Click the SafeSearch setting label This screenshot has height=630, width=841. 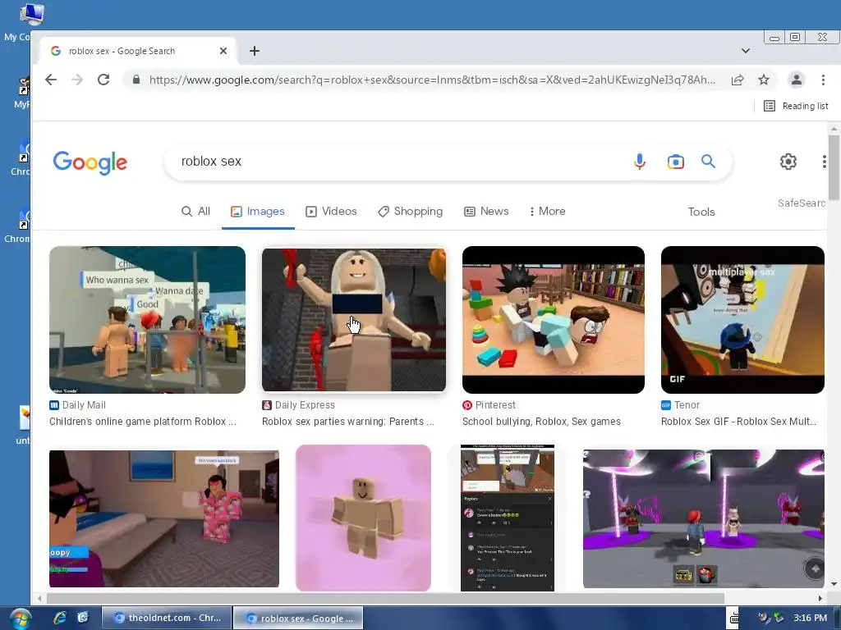coord(802,203)
